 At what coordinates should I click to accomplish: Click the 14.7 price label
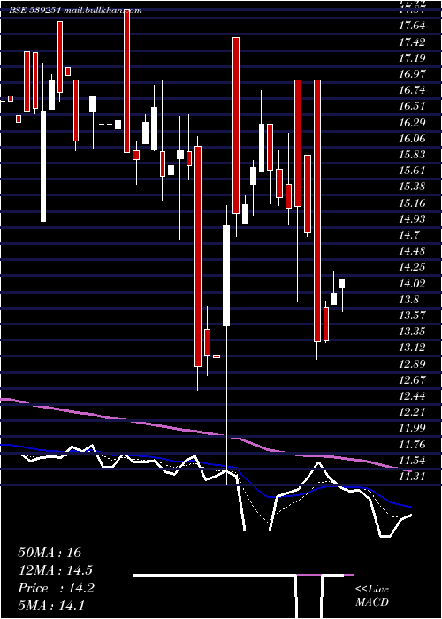pyautogui.click(x=409, y=235)
